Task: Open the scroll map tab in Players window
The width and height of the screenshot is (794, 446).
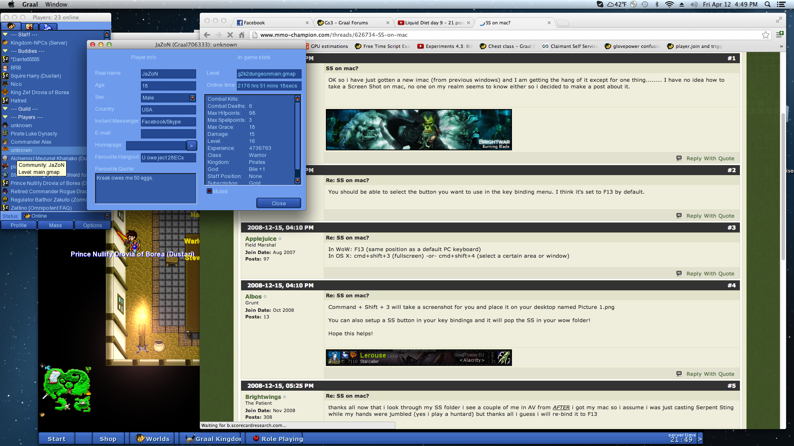Action: 29,26
